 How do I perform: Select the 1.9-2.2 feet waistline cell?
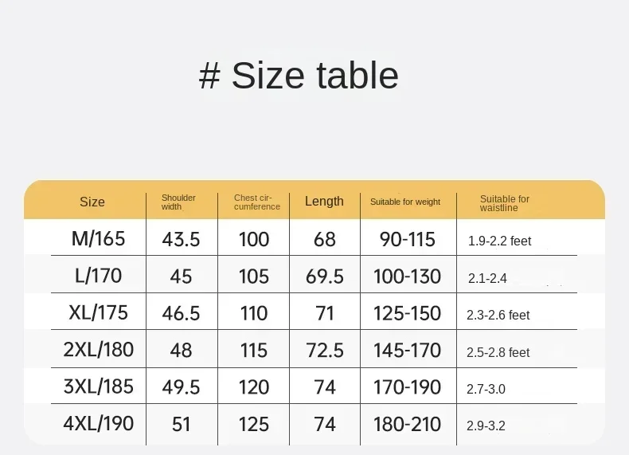pyautogui.click(x=499, y=241)
